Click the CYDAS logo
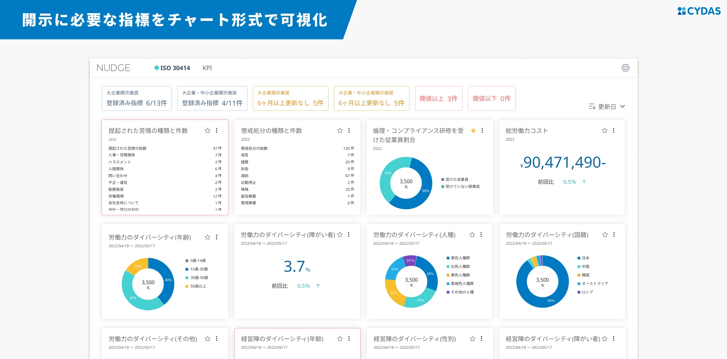The image size is (727, 359). pos(699,11)
